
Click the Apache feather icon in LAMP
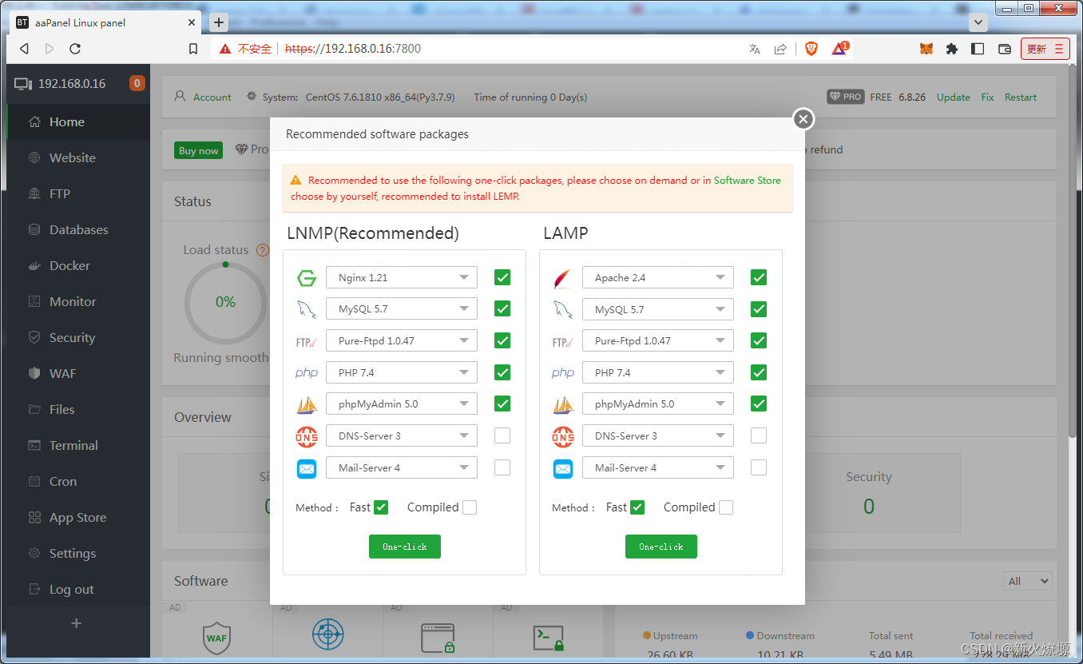point(563,278)
